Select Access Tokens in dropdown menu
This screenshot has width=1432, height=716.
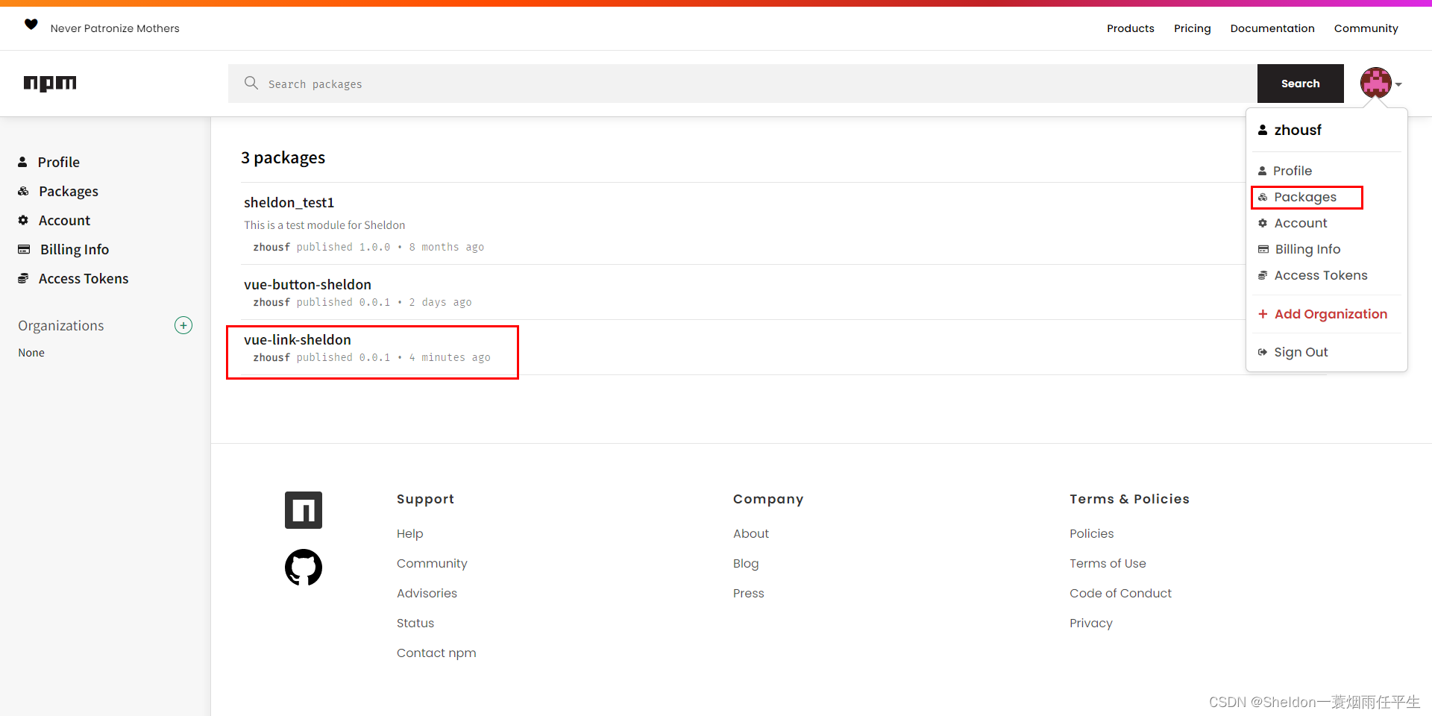tap(1321, 275)
